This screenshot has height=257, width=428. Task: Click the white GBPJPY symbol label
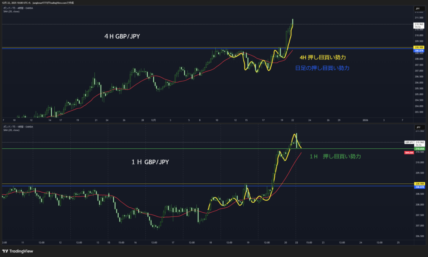(409, 142)
